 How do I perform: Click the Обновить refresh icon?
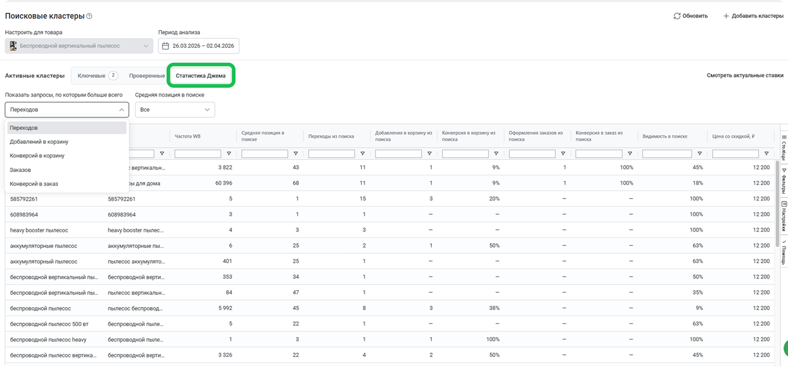tap(677, 16)
